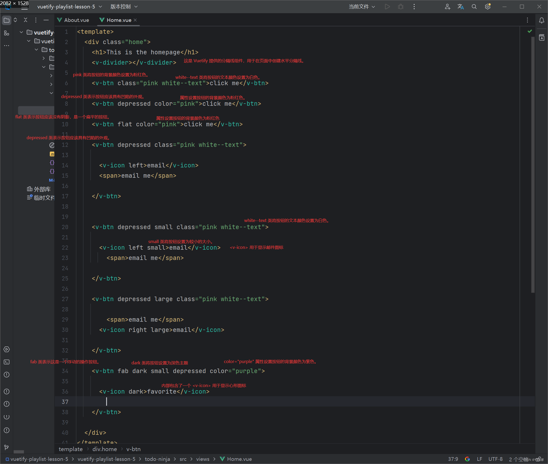The image size is (548, 464).
Task: Click v-btn in the editor breadcrumbs
Action: pos(133,449)
